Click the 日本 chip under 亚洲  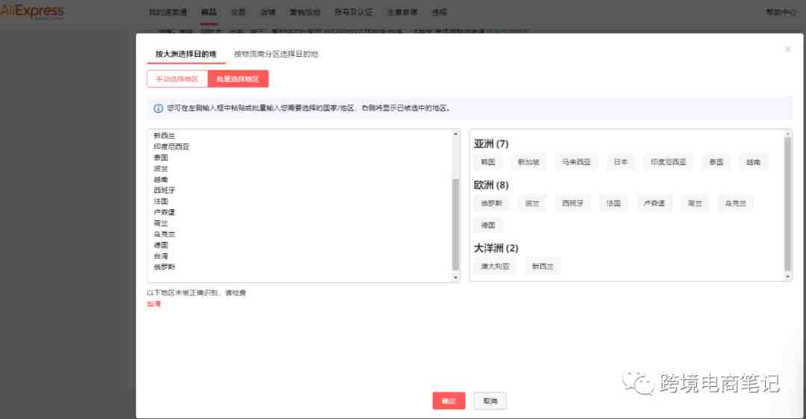(x=620, y=161)
